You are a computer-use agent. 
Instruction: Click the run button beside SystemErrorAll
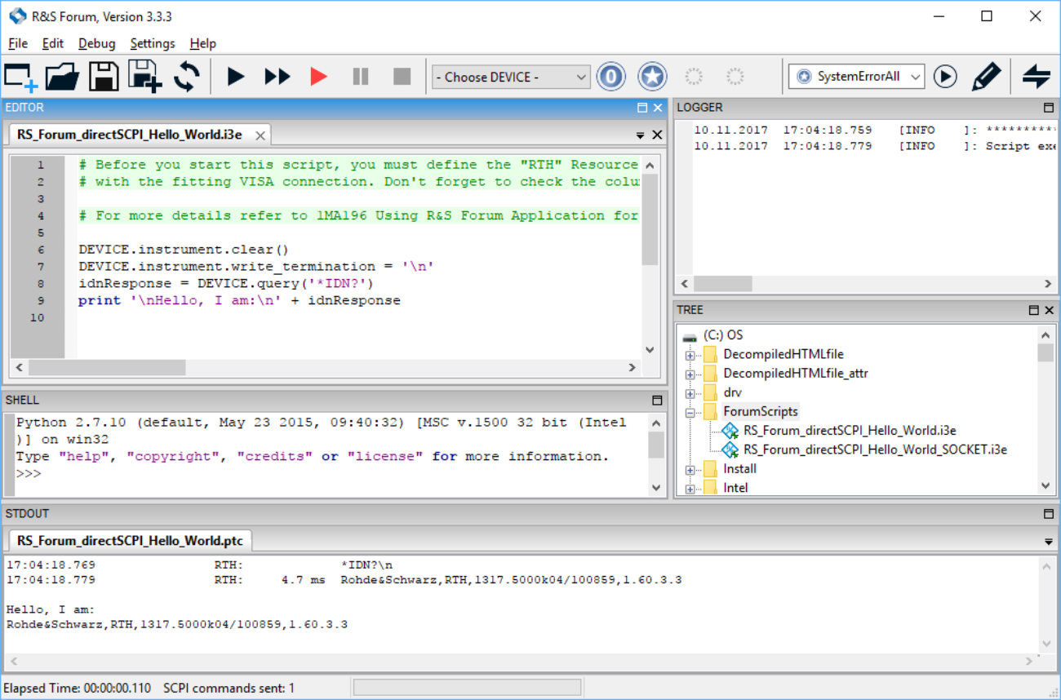pos(945,77)
